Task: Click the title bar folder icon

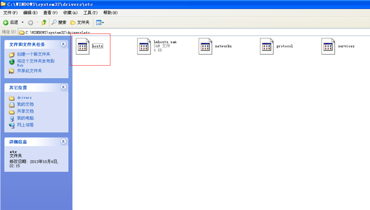Action: click(3, 4)
